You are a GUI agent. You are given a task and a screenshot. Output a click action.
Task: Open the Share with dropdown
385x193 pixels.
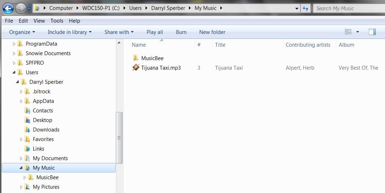(x=119, y=32)
